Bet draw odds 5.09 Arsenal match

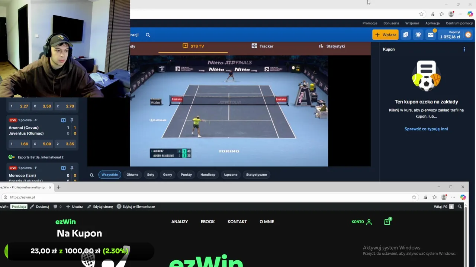tap(42, 144)
